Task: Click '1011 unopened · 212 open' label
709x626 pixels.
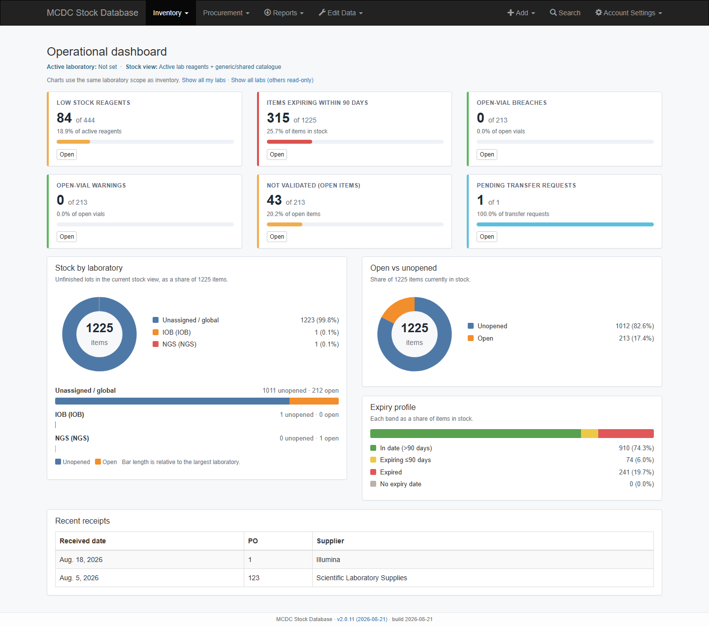Action: point(300,390)
